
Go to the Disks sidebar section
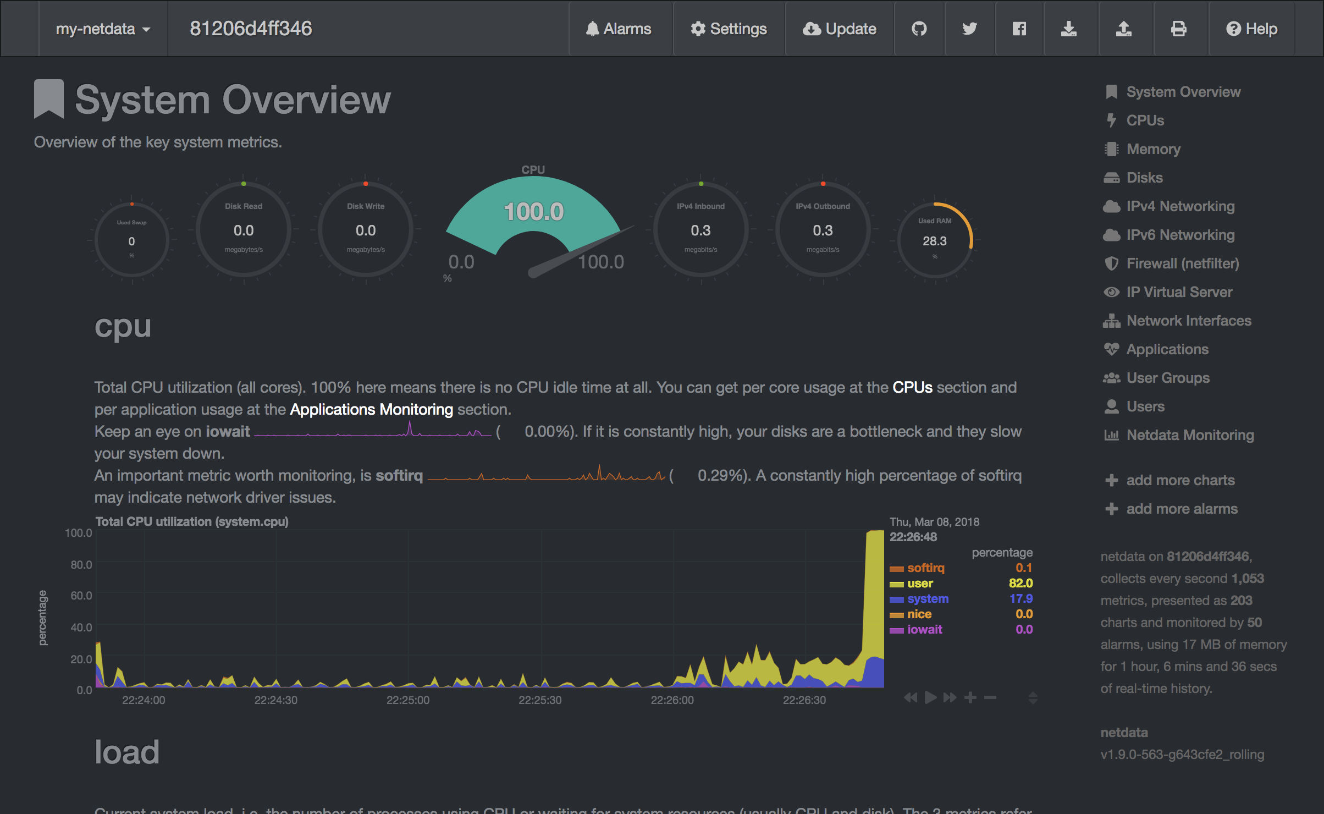click(1144, 178)
